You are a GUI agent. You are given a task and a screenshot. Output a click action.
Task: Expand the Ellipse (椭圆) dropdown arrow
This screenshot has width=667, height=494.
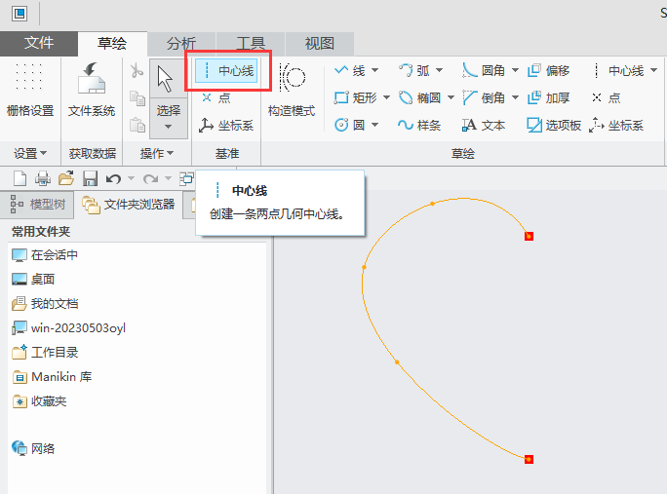(451, 98)
